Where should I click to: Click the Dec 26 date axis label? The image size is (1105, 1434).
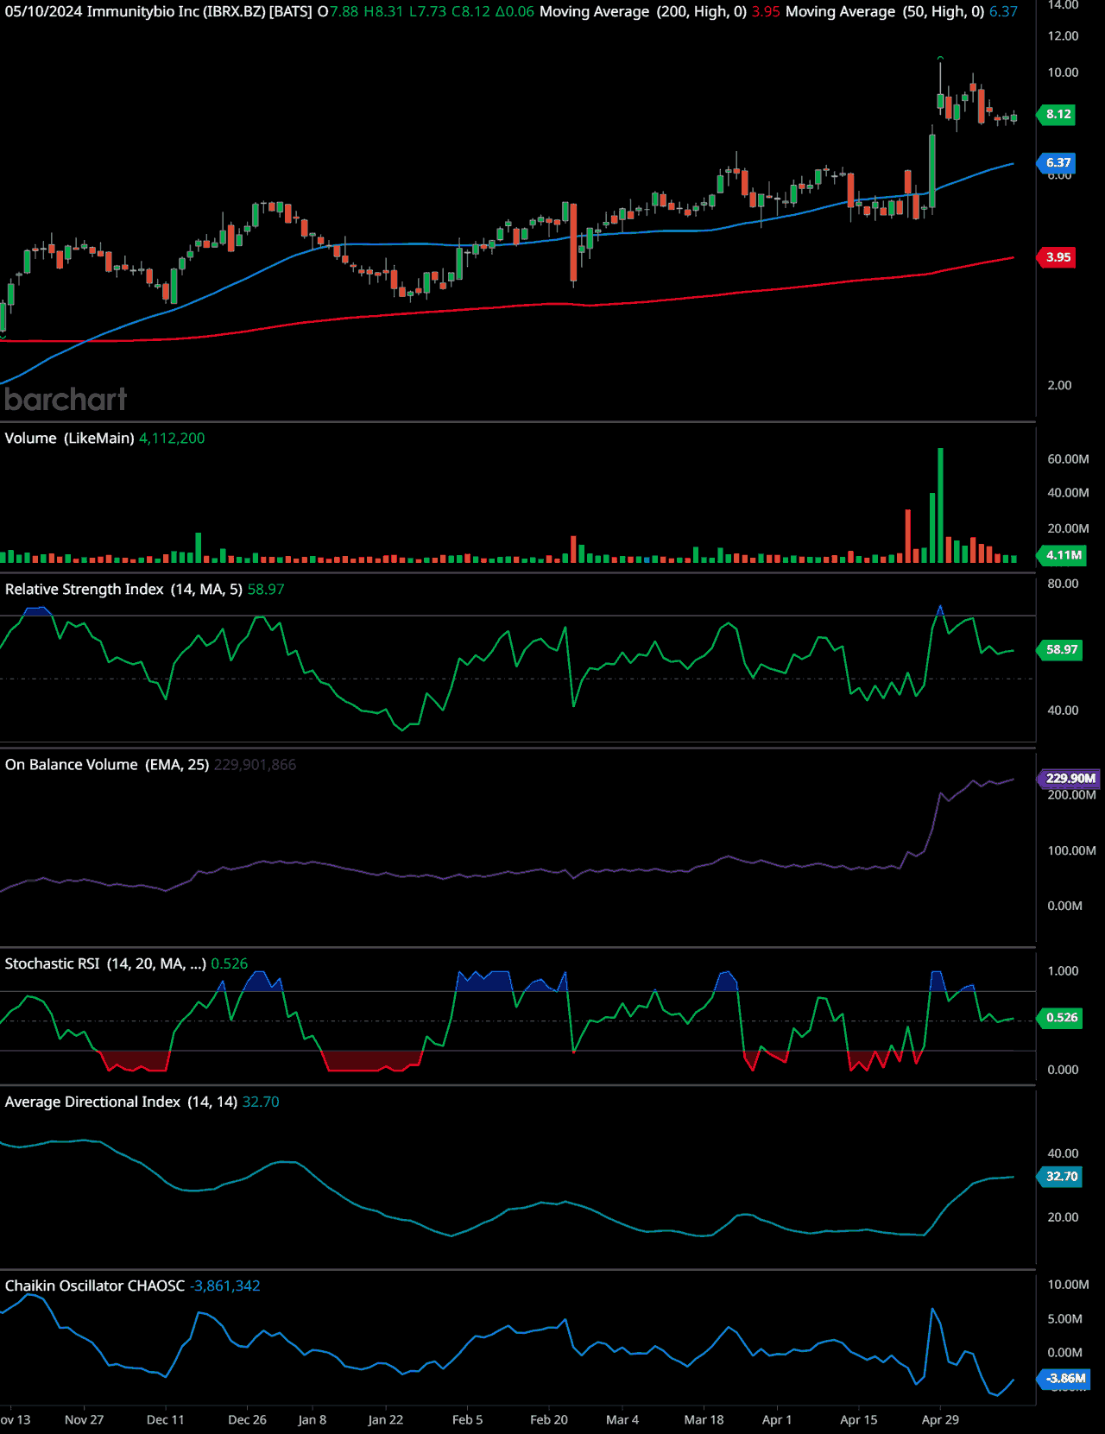coord(247,1419)
